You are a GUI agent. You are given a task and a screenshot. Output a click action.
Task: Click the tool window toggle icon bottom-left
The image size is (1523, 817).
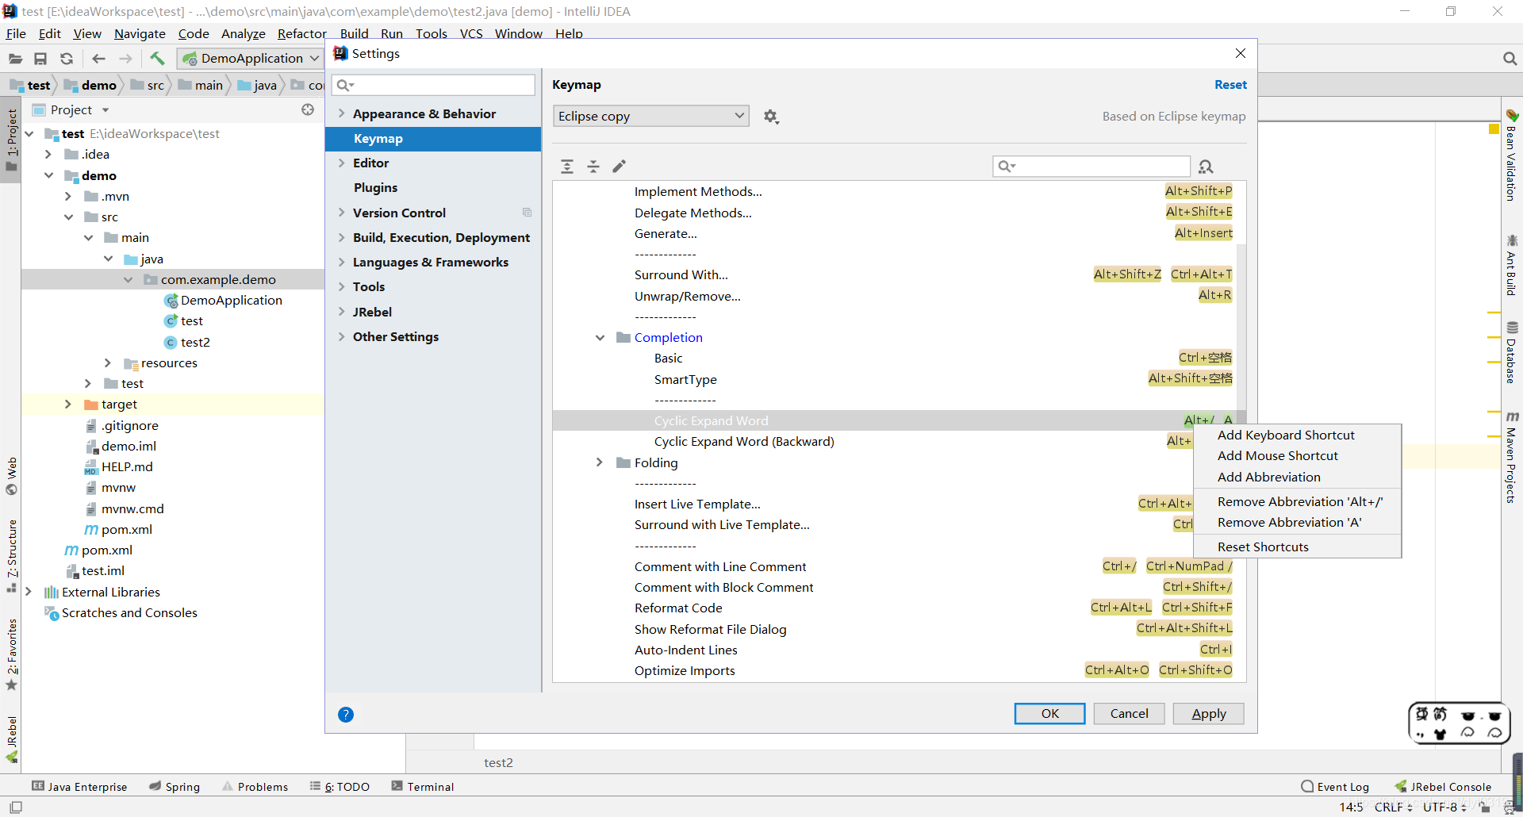[x=15, y=807]
